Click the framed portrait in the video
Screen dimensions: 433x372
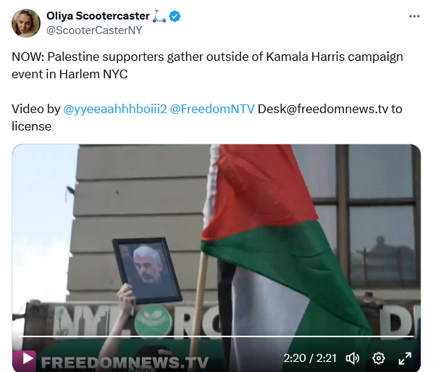coord(147,270)
